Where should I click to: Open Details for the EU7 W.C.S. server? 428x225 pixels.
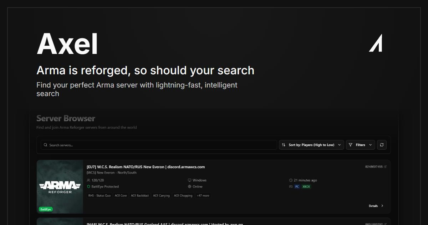click(x=375, y=206)
